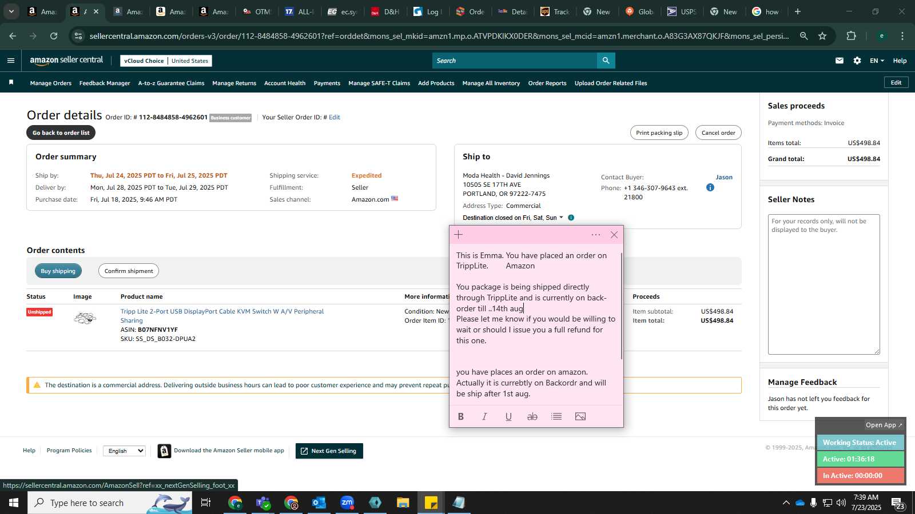Click sticky note vertical scrollbar
Image resolution: width=915 pixels, height=514 pixels.
[x=622, y=306]
